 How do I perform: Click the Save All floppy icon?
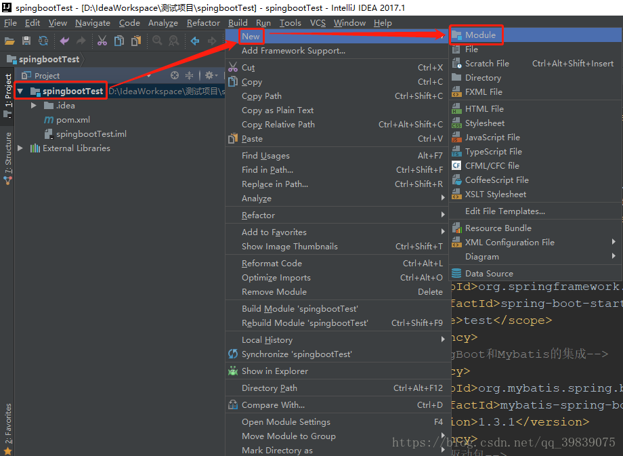26,41
